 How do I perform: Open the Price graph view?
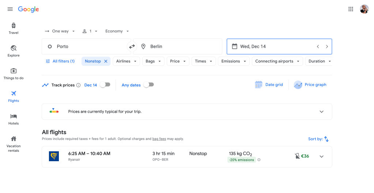click(x=310, y=85)
